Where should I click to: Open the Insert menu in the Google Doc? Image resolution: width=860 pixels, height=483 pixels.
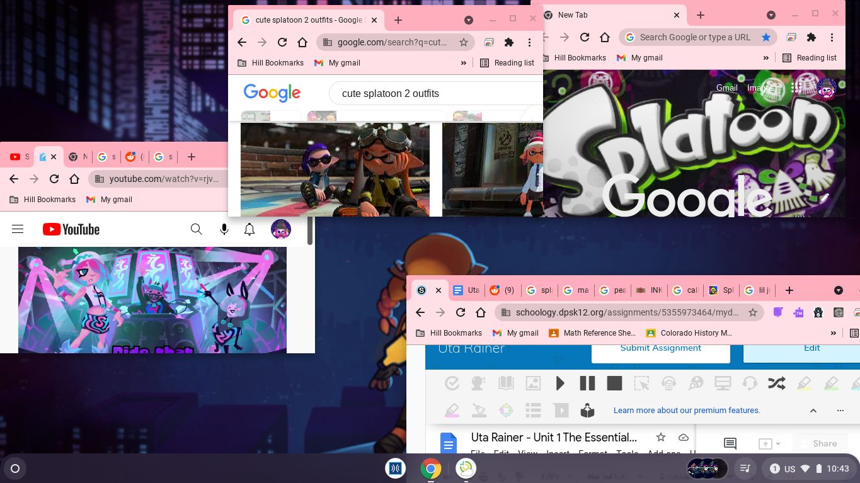coord(558,453)
